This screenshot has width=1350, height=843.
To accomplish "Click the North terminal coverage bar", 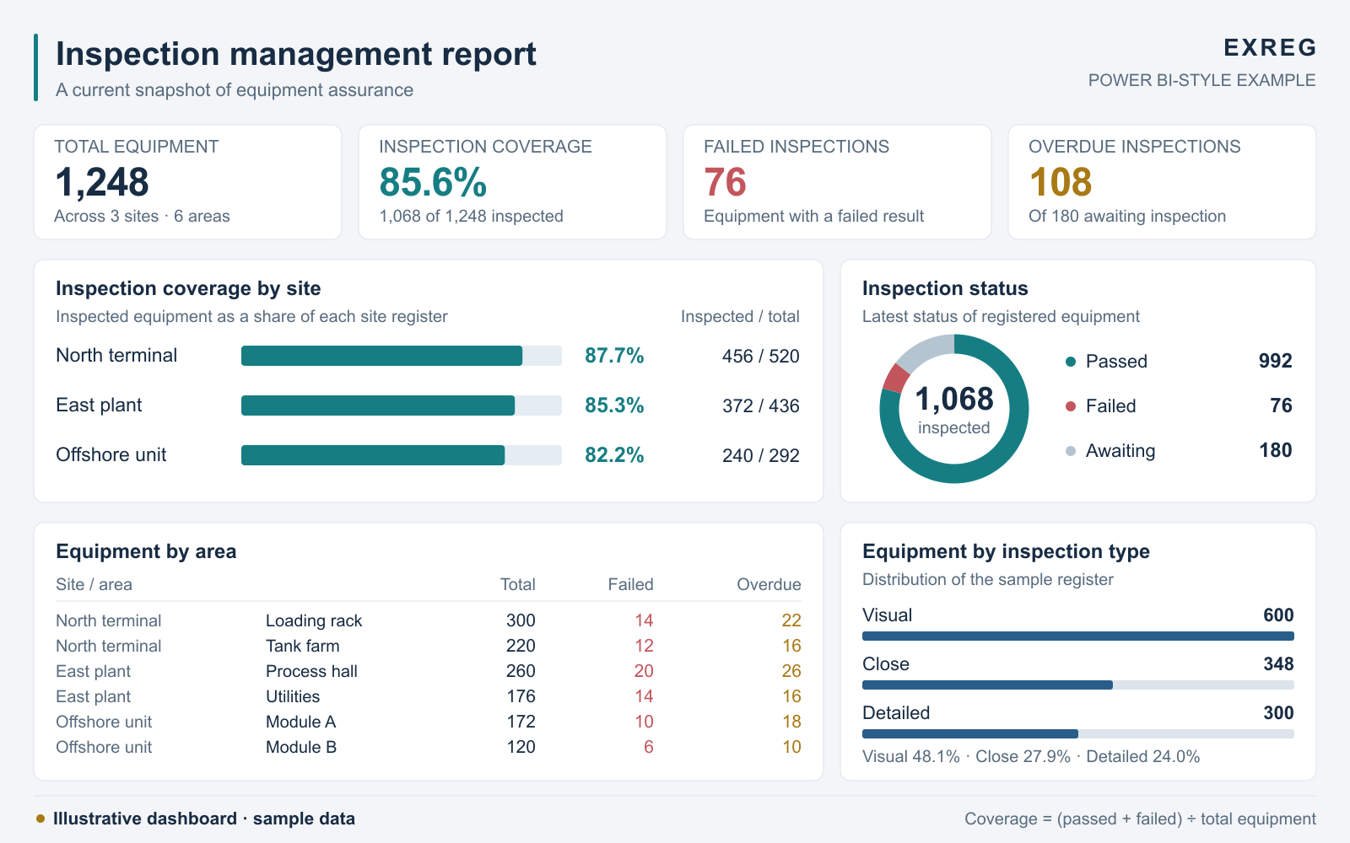I will click(x=402, y=356).
